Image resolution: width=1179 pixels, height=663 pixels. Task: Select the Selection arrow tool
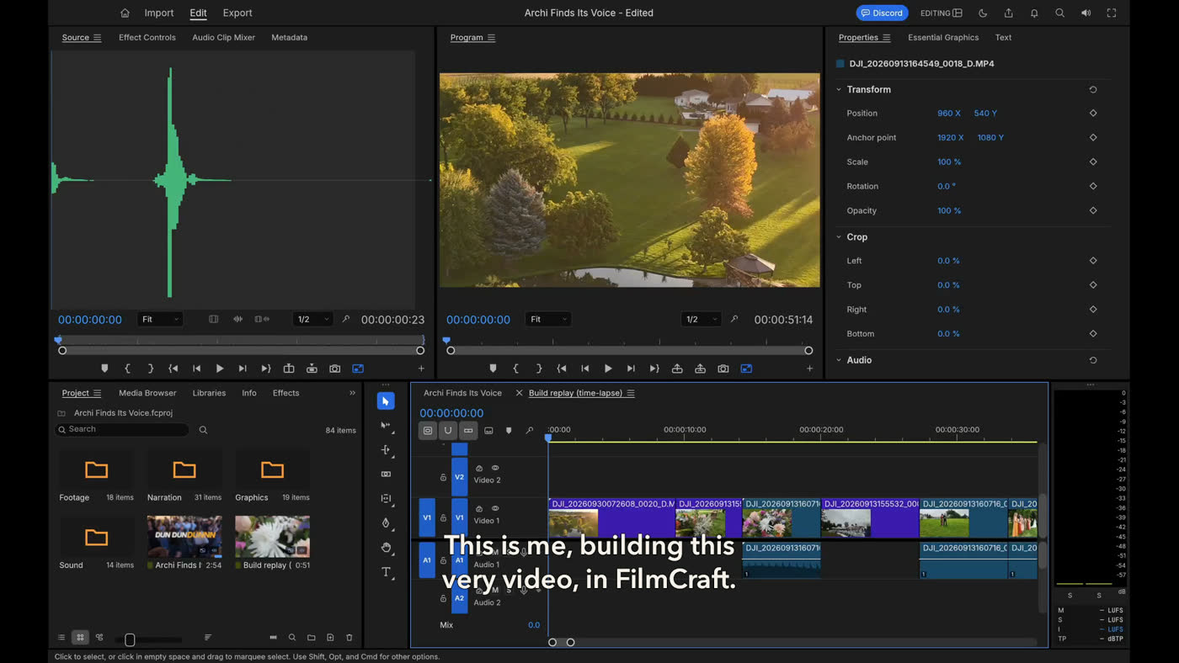(386, 401)
